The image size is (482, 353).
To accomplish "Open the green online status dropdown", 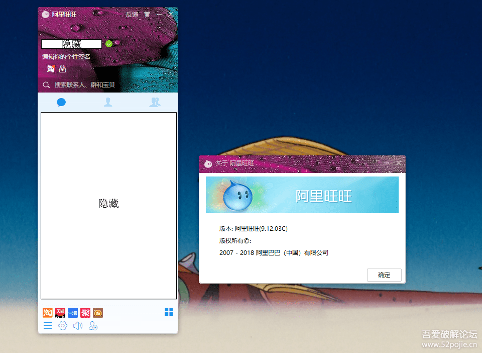I will pos(109,44).
